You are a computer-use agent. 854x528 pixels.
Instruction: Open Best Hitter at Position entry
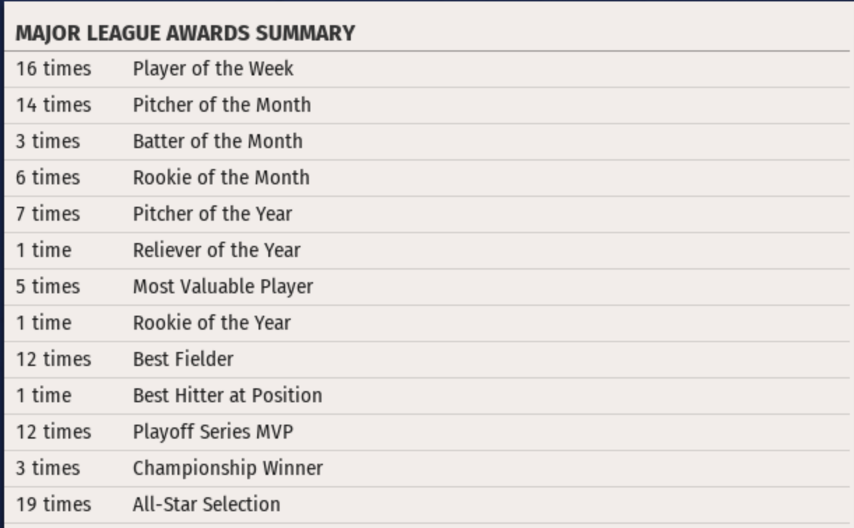(x=227, y=395)
